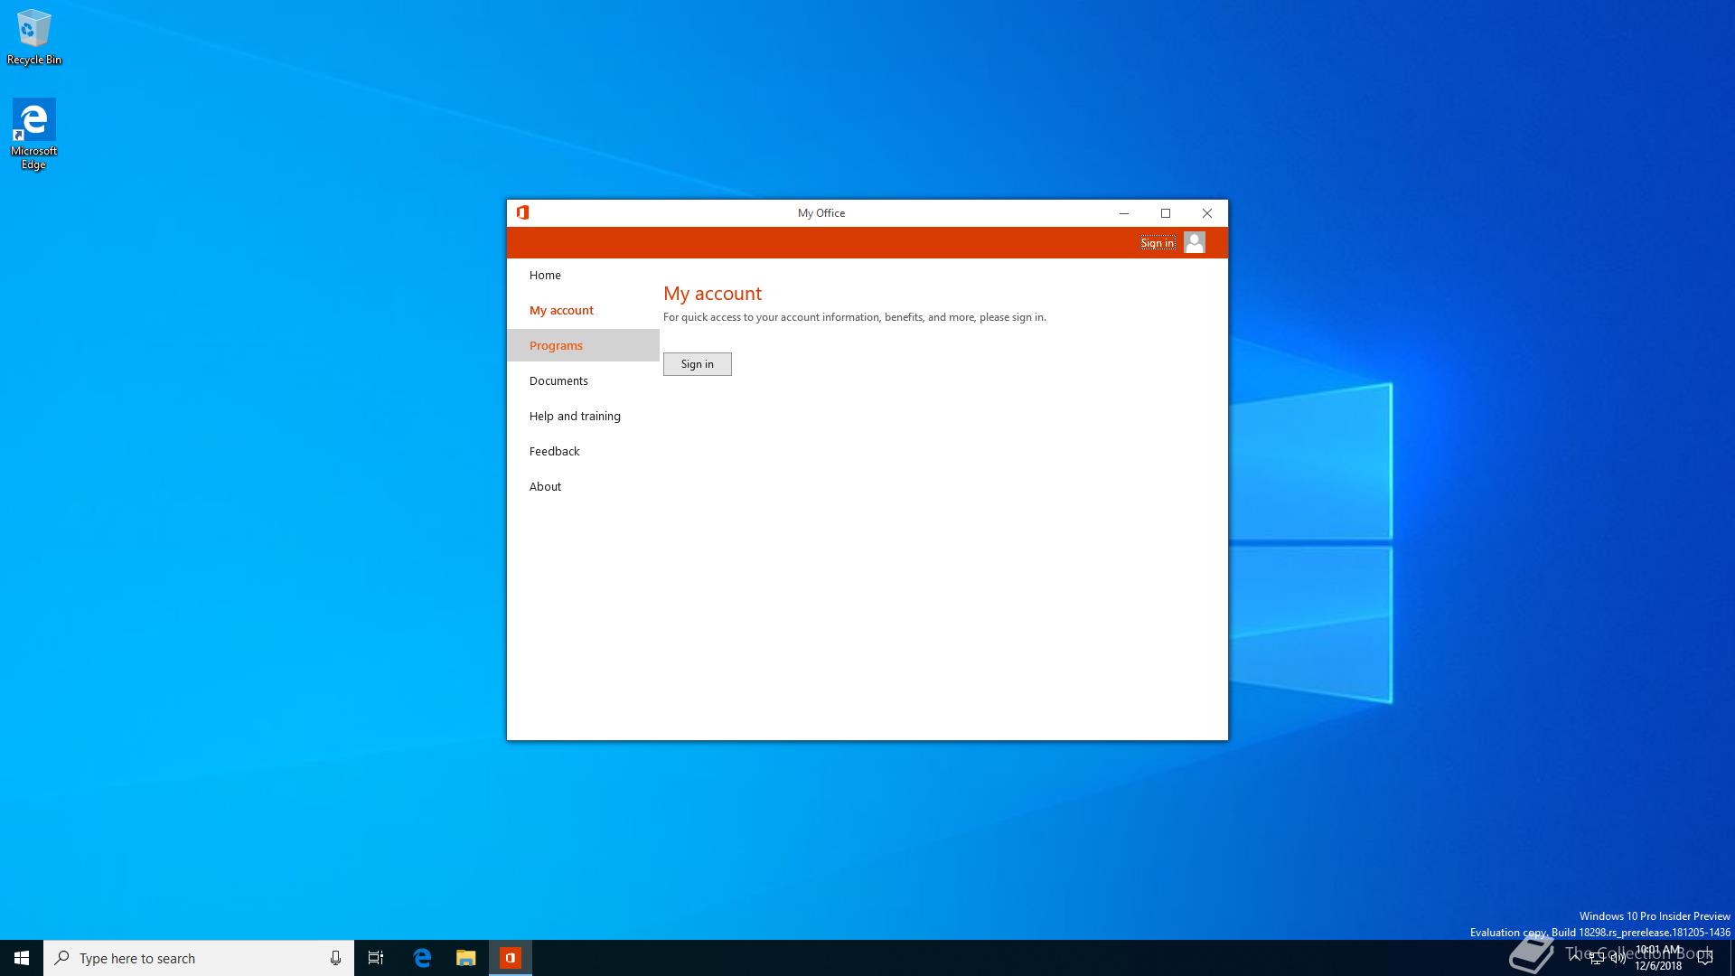Screen dimensions: 1735x976
Task: Launch Edge from the taskbar
Action: coord(422,958)
